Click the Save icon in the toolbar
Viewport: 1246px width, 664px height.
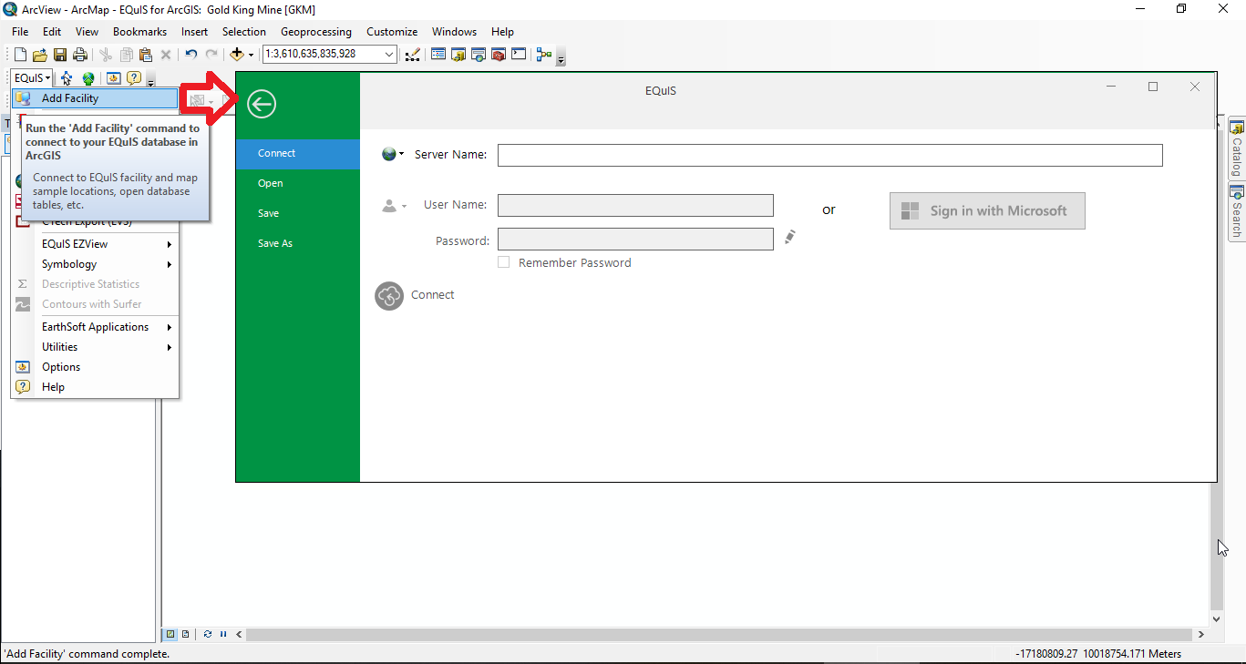60,55
